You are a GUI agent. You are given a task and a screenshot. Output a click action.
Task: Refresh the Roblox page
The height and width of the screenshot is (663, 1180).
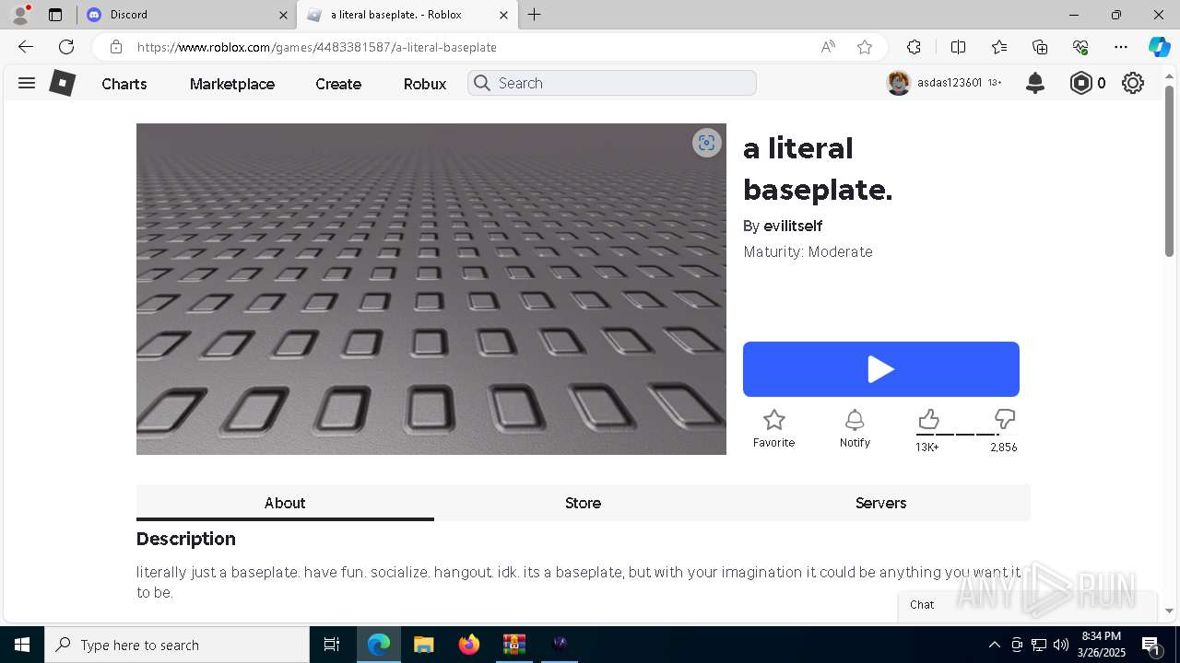66,47
